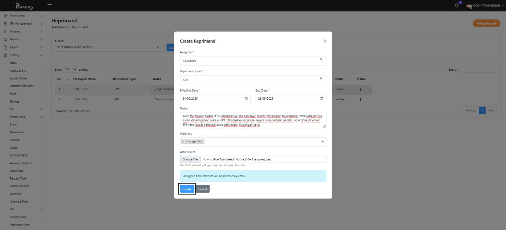Open the Effective Date calendar picker icon

(246, 99)
